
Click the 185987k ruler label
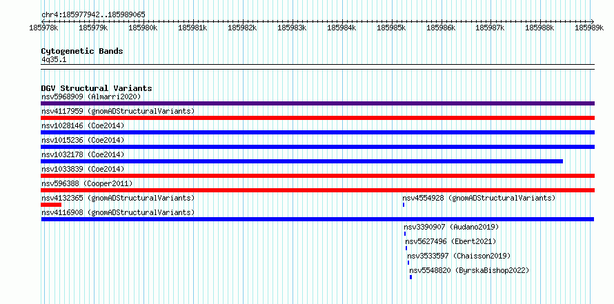491,28
